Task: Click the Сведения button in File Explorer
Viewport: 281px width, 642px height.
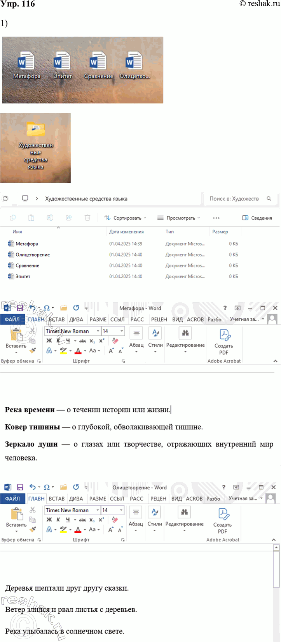Action: coord(257,218)
